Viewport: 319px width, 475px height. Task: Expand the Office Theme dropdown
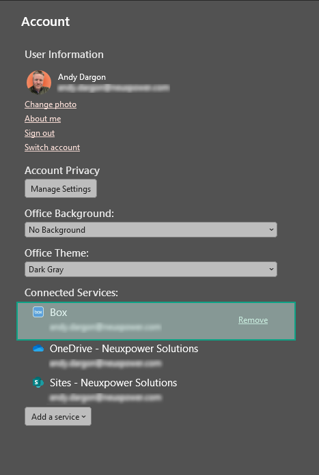(x=151, y=270)
